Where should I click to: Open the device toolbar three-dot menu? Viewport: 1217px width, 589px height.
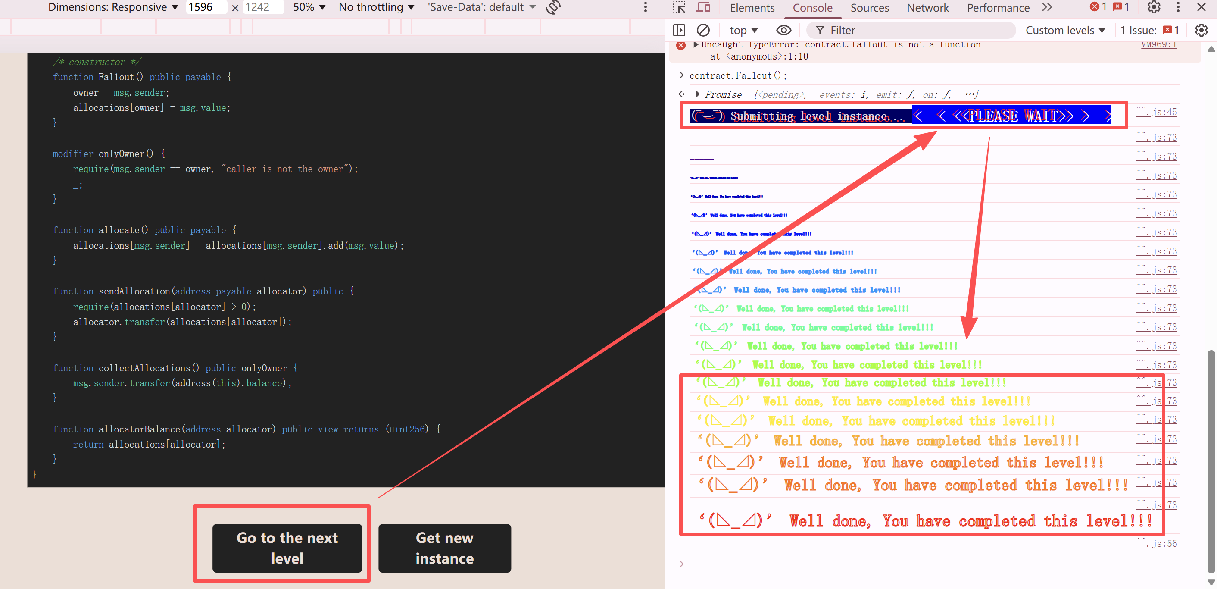[x=646, y=8]
